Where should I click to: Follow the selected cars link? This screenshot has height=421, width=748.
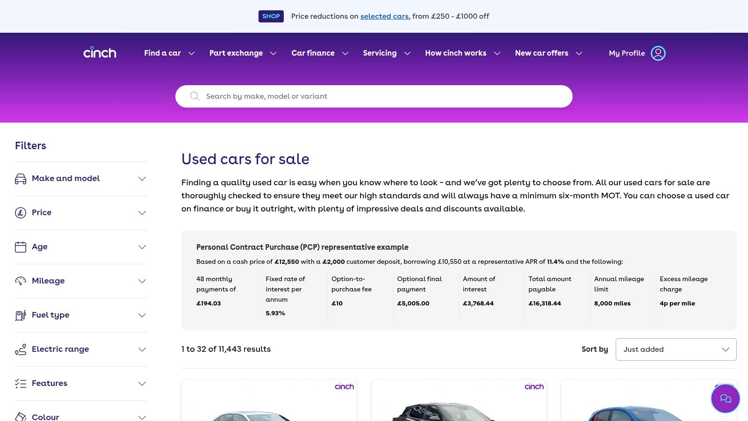tap(384, 16)
